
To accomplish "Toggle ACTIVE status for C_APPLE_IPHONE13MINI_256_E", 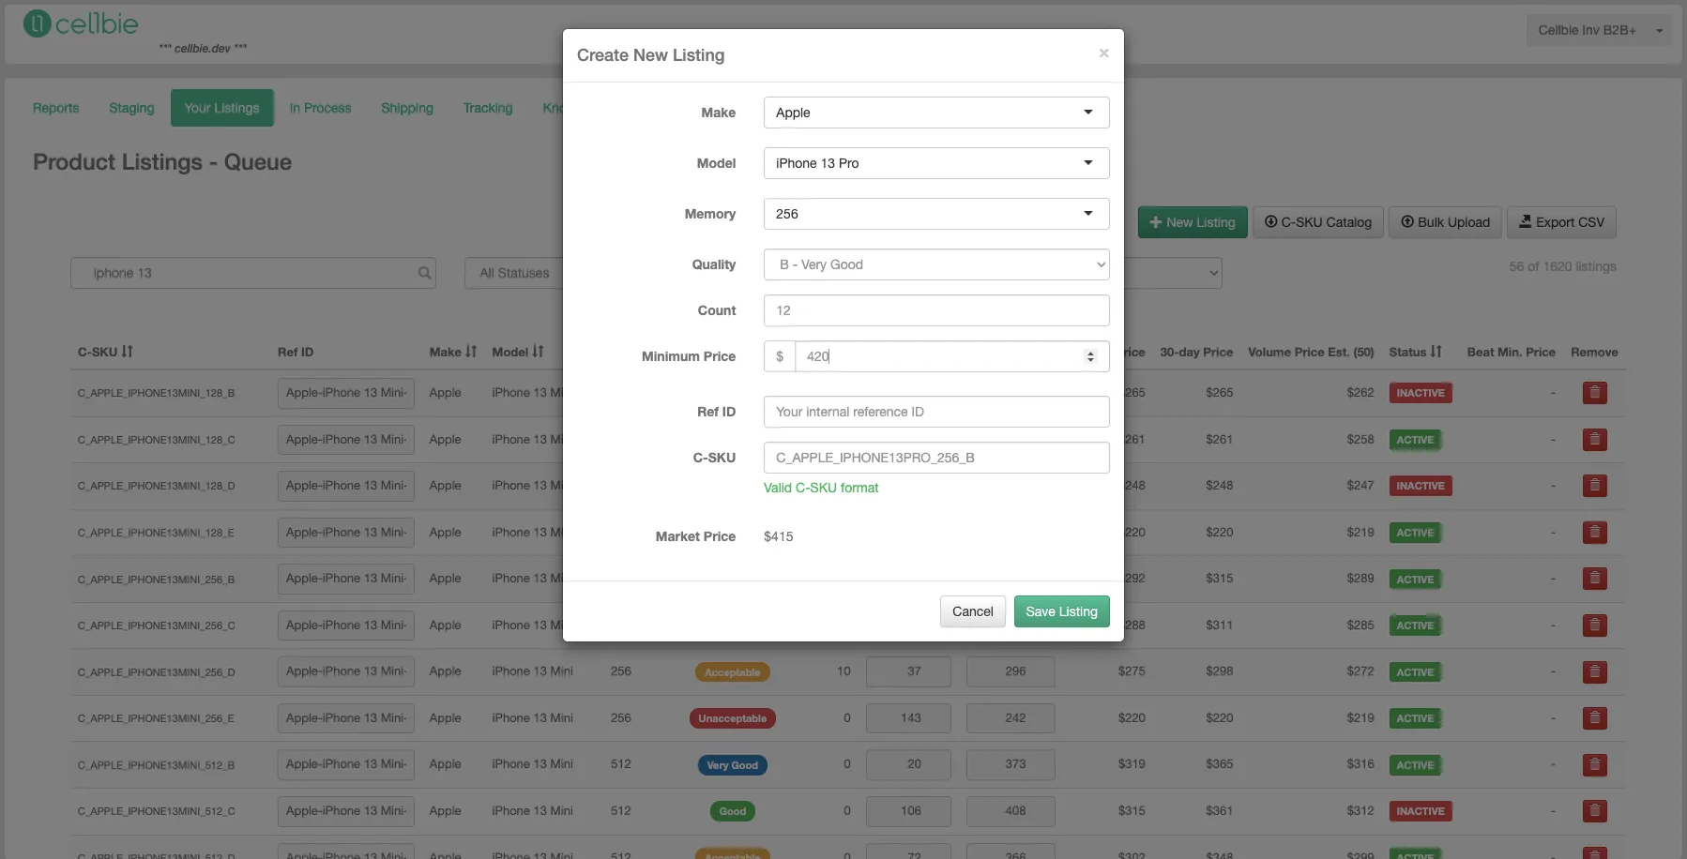I will (1415, 718).
